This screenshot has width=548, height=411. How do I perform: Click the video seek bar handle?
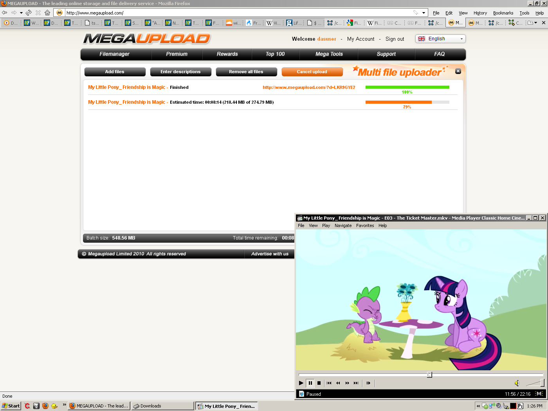[x=429, y=375]
